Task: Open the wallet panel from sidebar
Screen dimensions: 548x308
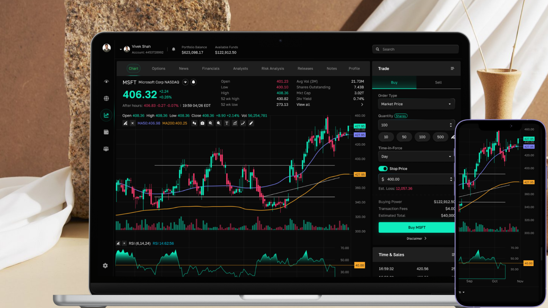Action: coord(106,132)
